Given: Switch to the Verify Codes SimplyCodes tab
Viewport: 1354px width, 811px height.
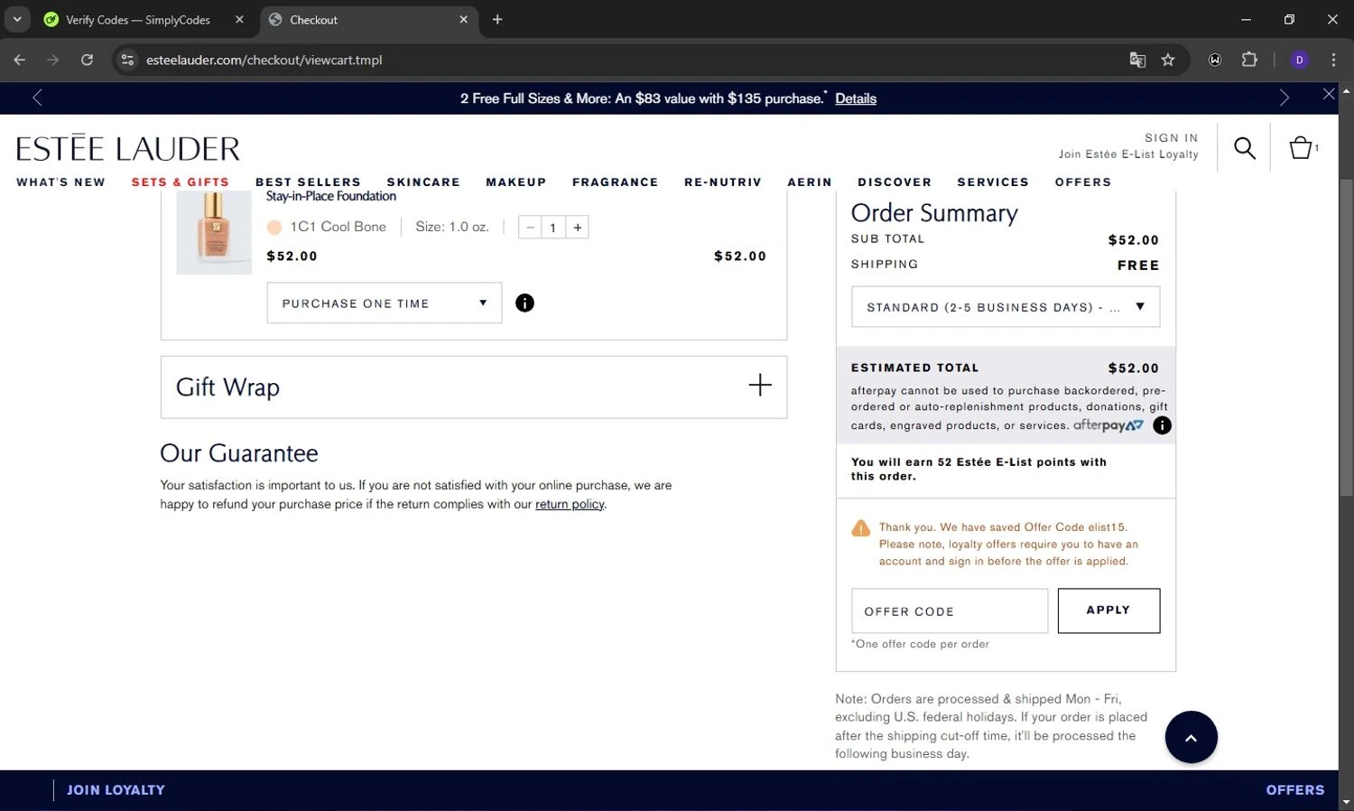Looking at the screenshot, I should pos(138,19).
